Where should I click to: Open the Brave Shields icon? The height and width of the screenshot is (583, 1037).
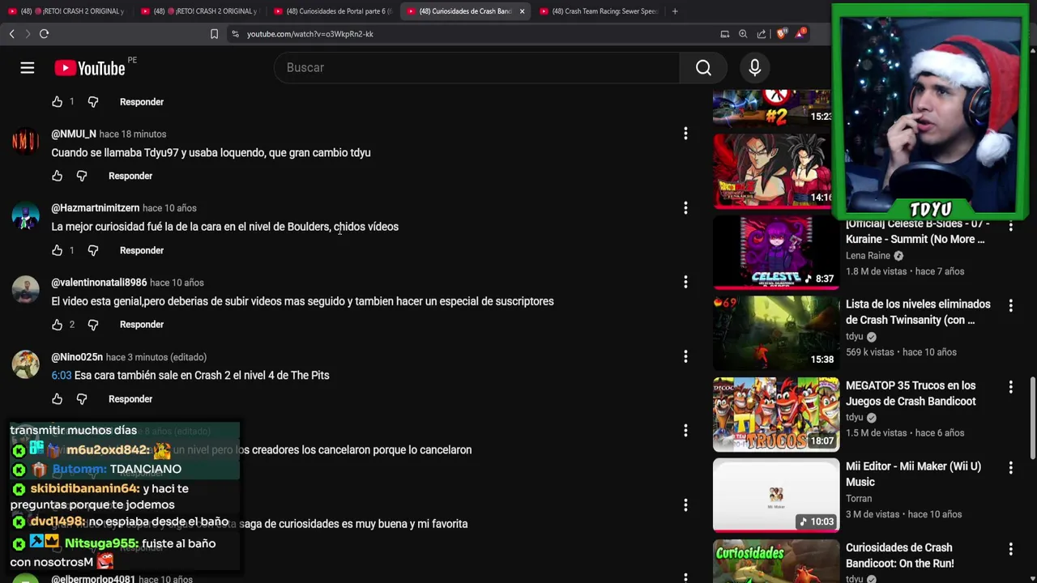click(781, 34)
